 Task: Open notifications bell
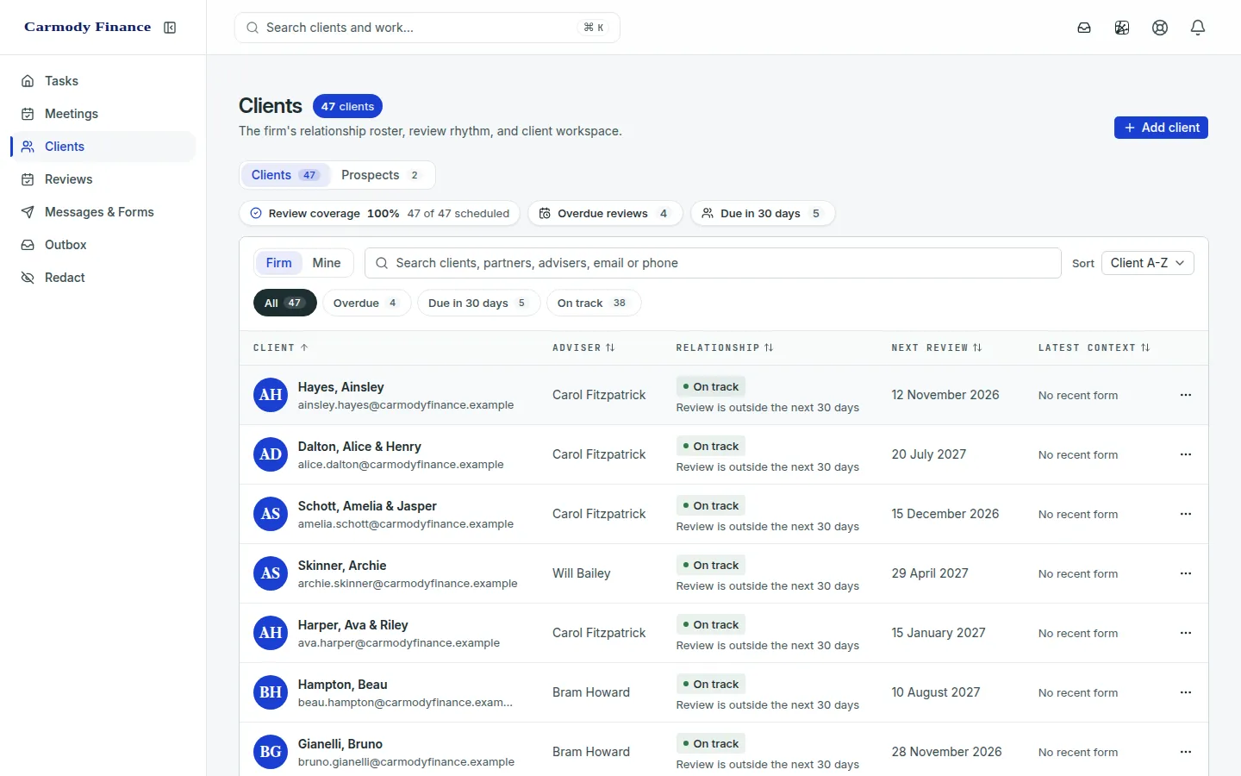[1198, 28]
